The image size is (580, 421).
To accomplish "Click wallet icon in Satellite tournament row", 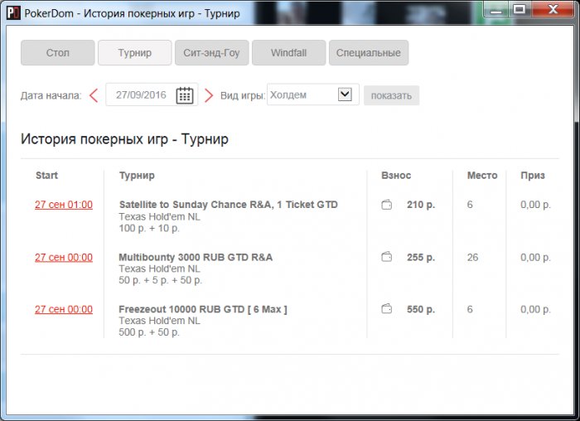I will (387, 205).
